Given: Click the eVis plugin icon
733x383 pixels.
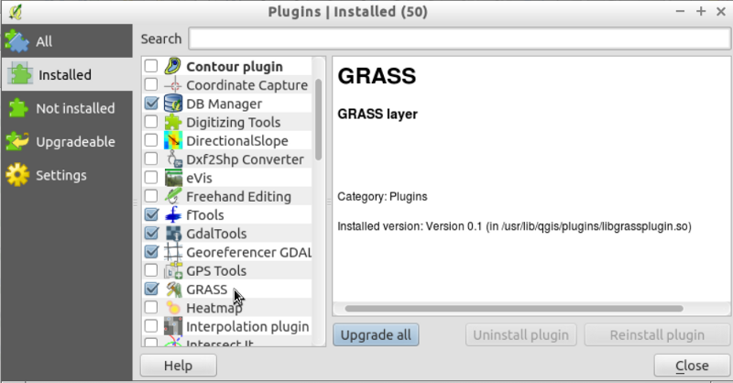Looking at the screenshot, I should [173, 178].
